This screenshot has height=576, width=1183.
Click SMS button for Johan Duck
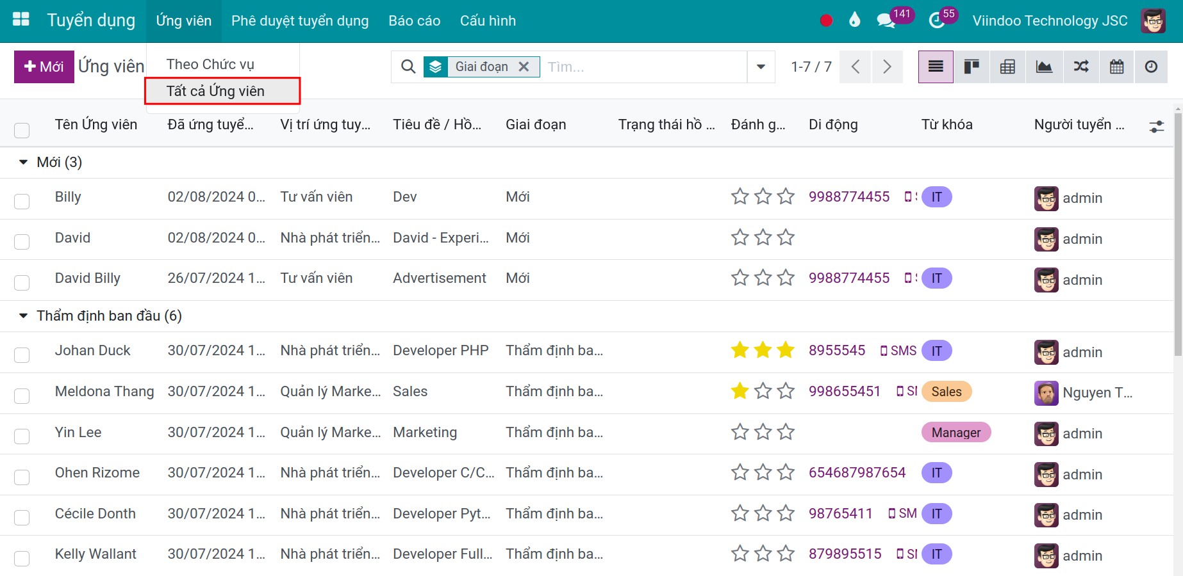[x=898, y=351]
